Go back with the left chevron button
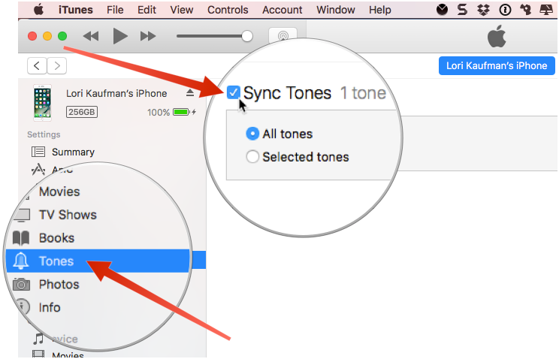 (x=37, y=65)
